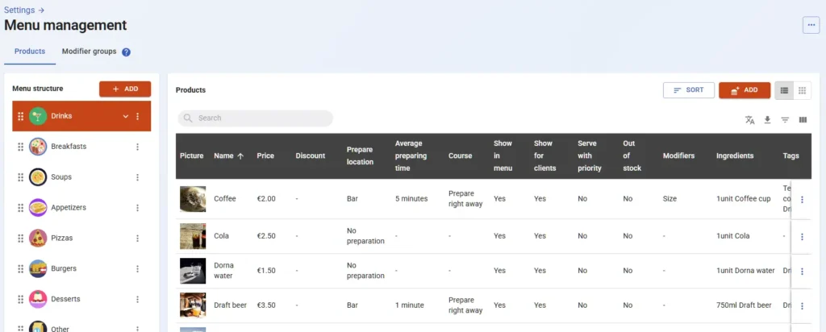826x332 pixels.
Task: Click the download products list icon
Action: tap(767, 120)
